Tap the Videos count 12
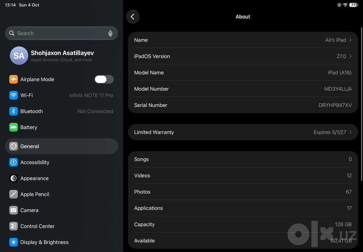The height and width of the screenshot is (252, 363). pyautogui.click(x=349, y=175)
